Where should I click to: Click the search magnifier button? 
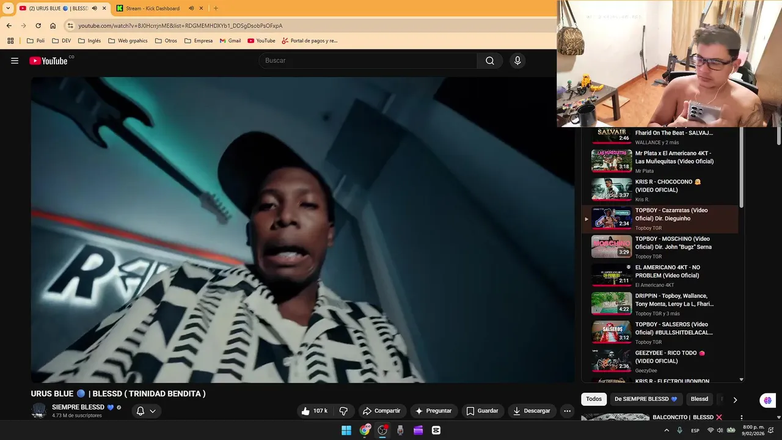[490, 61]
